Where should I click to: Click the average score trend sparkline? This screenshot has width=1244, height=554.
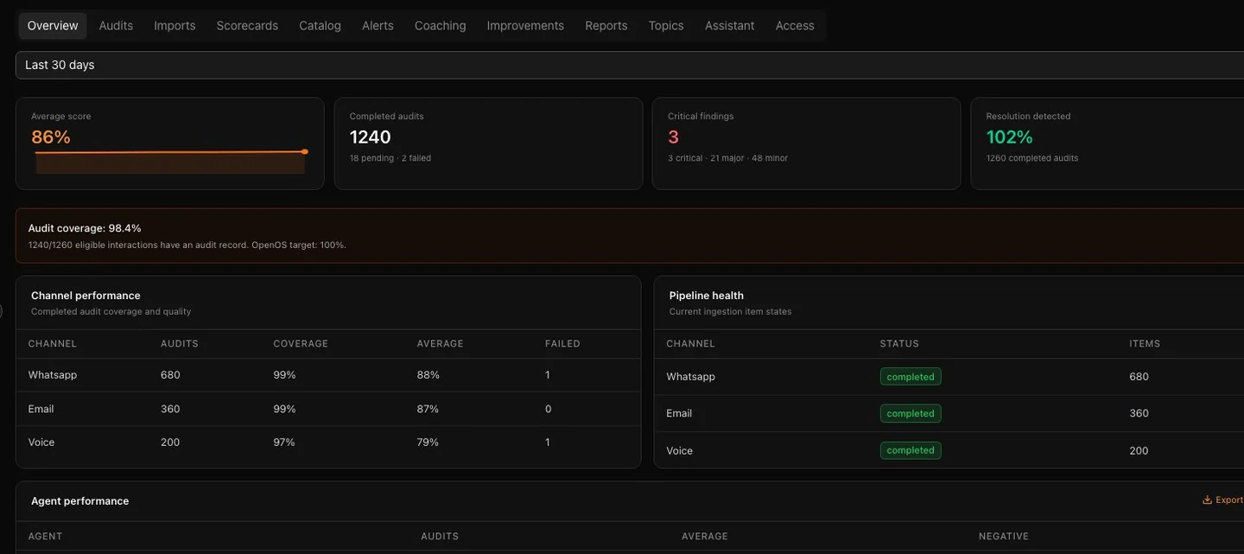(170, 162)
